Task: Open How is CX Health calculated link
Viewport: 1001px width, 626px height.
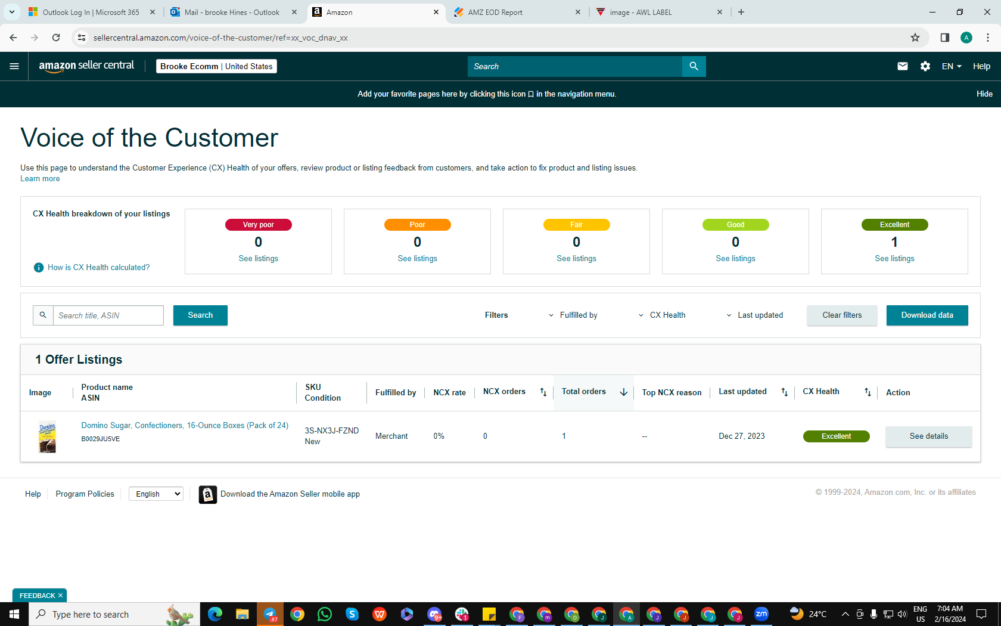Action: tap(99, 268)
